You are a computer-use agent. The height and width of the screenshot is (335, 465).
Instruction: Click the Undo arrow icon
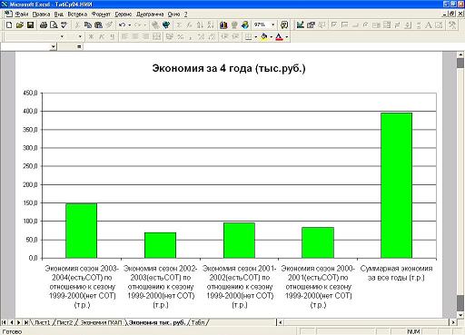coord(122,25)
